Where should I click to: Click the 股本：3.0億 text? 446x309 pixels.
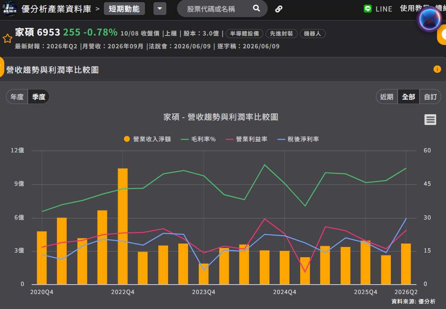(x=201, y=33)
